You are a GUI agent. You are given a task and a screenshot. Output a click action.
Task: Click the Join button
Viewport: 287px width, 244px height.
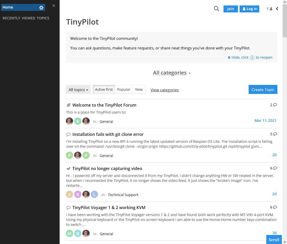click(231, 9)
